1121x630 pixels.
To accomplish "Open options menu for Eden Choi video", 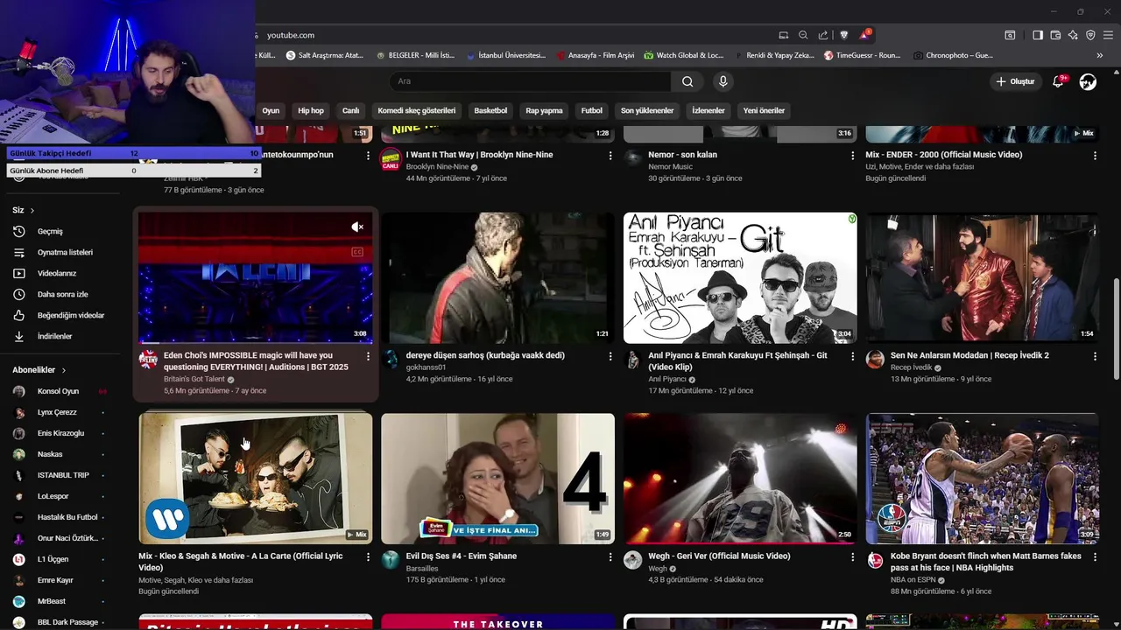I will [368, 356].
